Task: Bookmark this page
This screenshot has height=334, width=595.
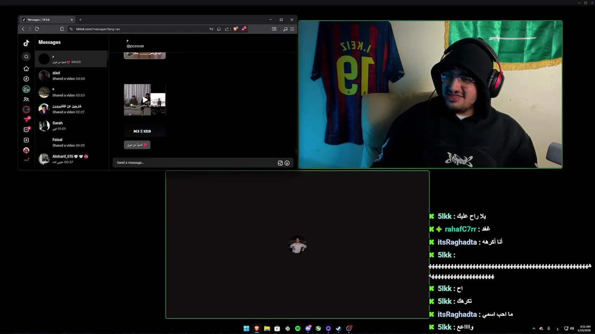Action: 62,29
